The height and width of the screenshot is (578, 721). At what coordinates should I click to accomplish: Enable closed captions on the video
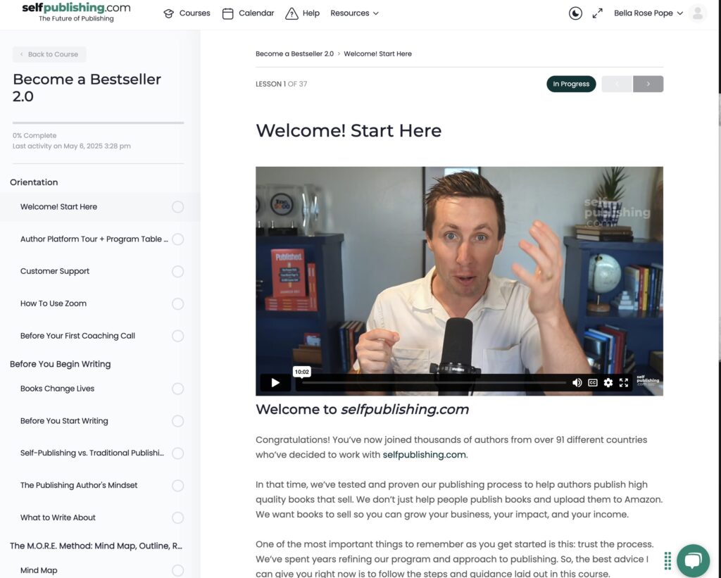click(x=593, y=382)
